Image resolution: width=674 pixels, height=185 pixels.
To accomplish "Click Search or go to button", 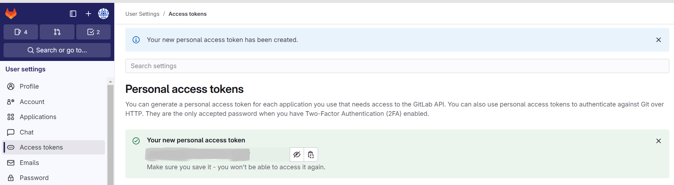I will (57, 50).
